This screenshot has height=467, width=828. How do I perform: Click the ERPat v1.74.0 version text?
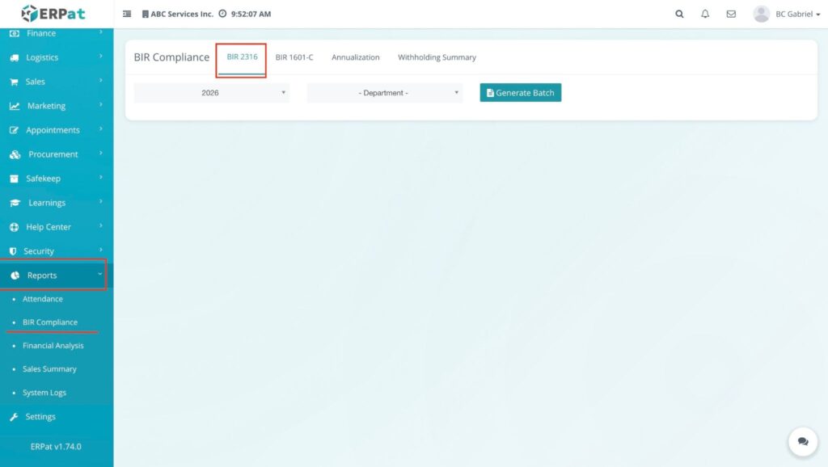(56, 447)
